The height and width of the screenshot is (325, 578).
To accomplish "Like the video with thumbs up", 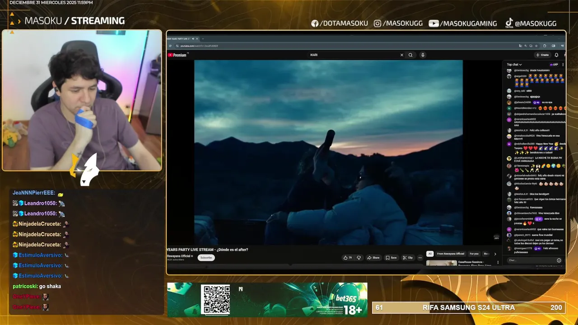I will click(348, 258).
